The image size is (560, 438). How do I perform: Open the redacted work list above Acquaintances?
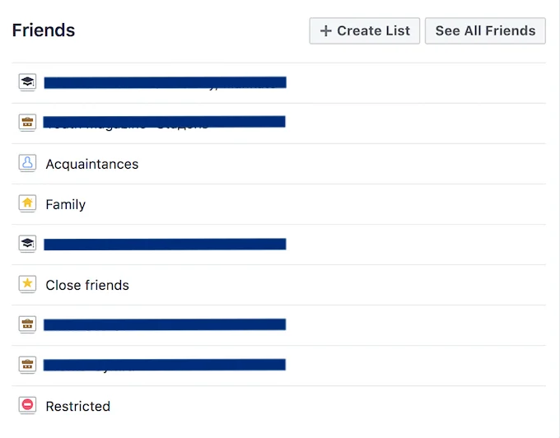pos(164,122)
